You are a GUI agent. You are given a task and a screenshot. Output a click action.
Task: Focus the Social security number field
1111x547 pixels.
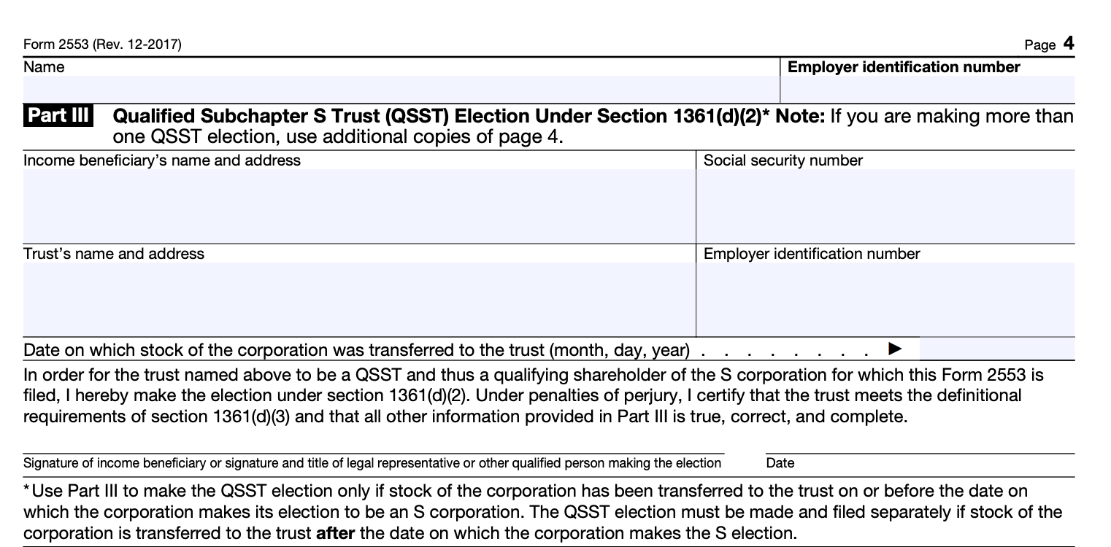tap(885, 206)
